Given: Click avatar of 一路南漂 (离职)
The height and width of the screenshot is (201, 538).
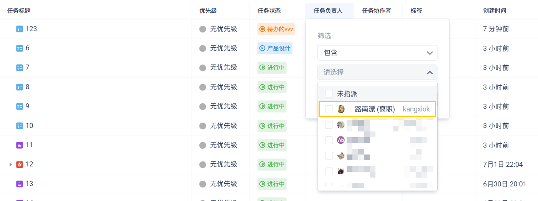Looking at the screenshot, I should pos(341,109).
